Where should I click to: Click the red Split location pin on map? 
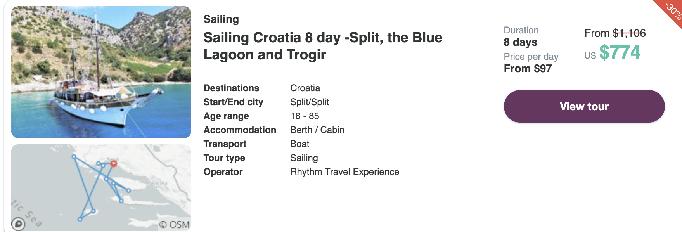pos(114,164)
